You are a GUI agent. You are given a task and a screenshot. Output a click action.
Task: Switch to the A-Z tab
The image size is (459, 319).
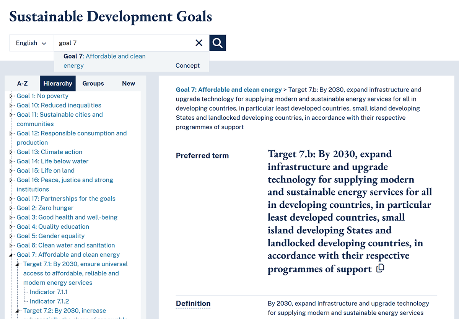[x=22, y=83]
